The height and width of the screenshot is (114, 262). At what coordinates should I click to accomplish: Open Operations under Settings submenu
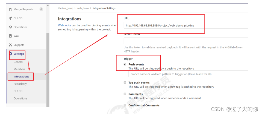(x=20, y=98)
